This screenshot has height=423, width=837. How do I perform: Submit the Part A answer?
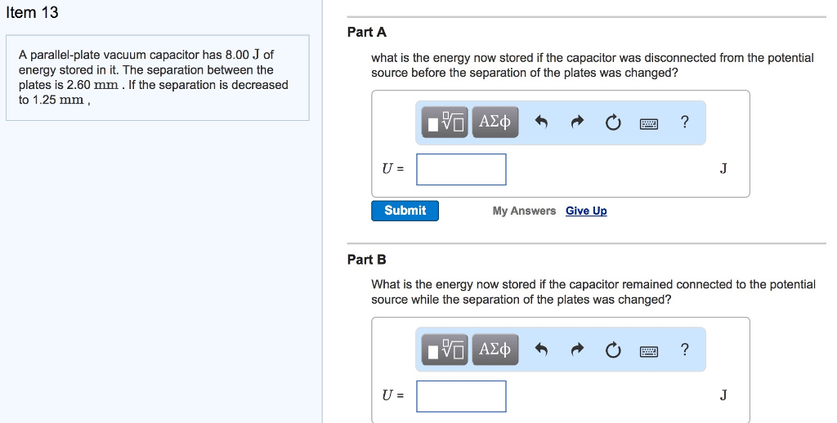coord(405,211)
